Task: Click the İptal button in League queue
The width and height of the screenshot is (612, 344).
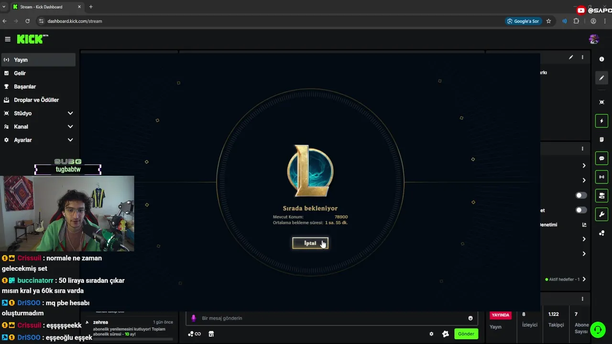Action: 310,243
